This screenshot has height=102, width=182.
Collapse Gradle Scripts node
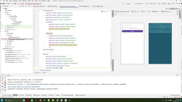[2, 49]
